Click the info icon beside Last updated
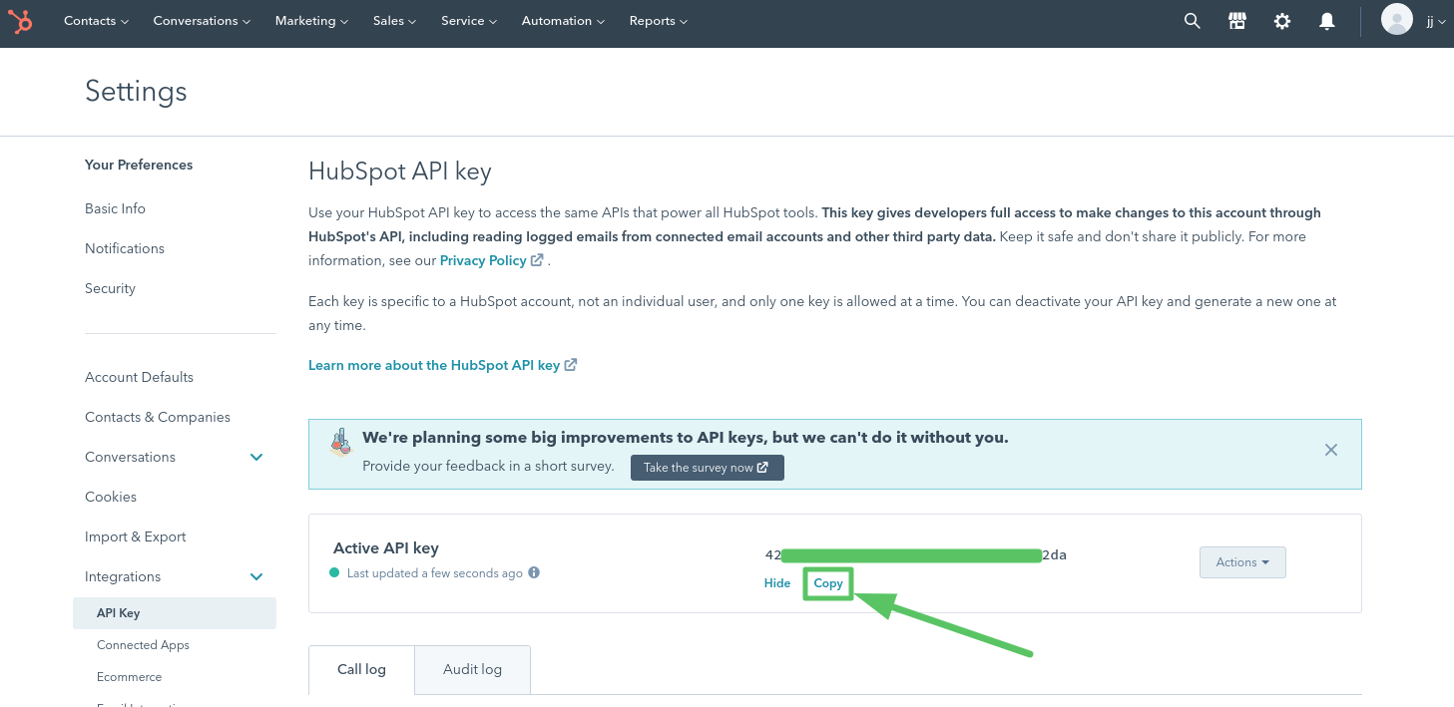 point(534,572)
